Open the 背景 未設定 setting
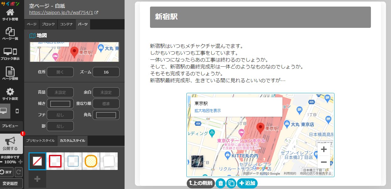 (x=60, y=93)
